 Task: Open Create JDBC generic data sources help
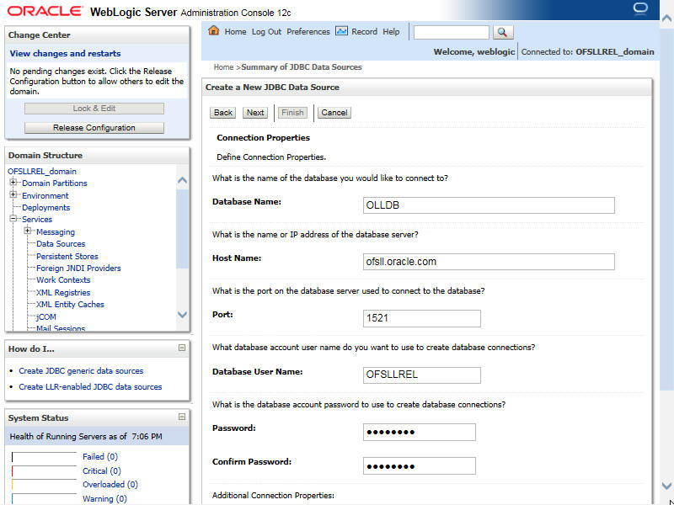(x=81, y=370)
